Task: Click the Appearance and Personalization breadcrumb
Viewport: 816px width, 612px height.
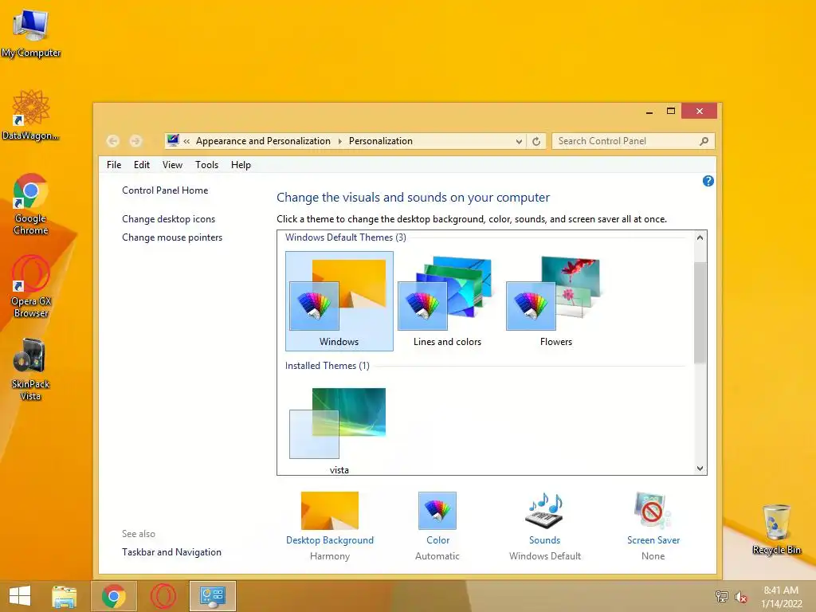Action: (x=263, y=141)
